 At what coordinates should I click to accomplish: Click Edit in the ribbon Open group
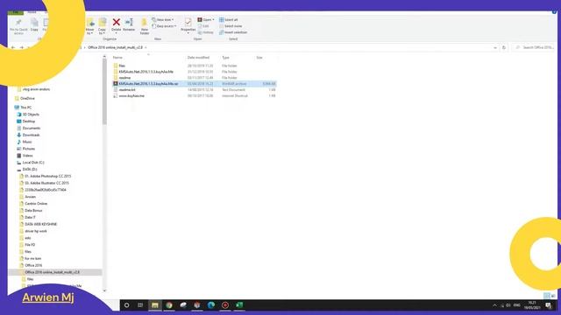coord(203,26)
